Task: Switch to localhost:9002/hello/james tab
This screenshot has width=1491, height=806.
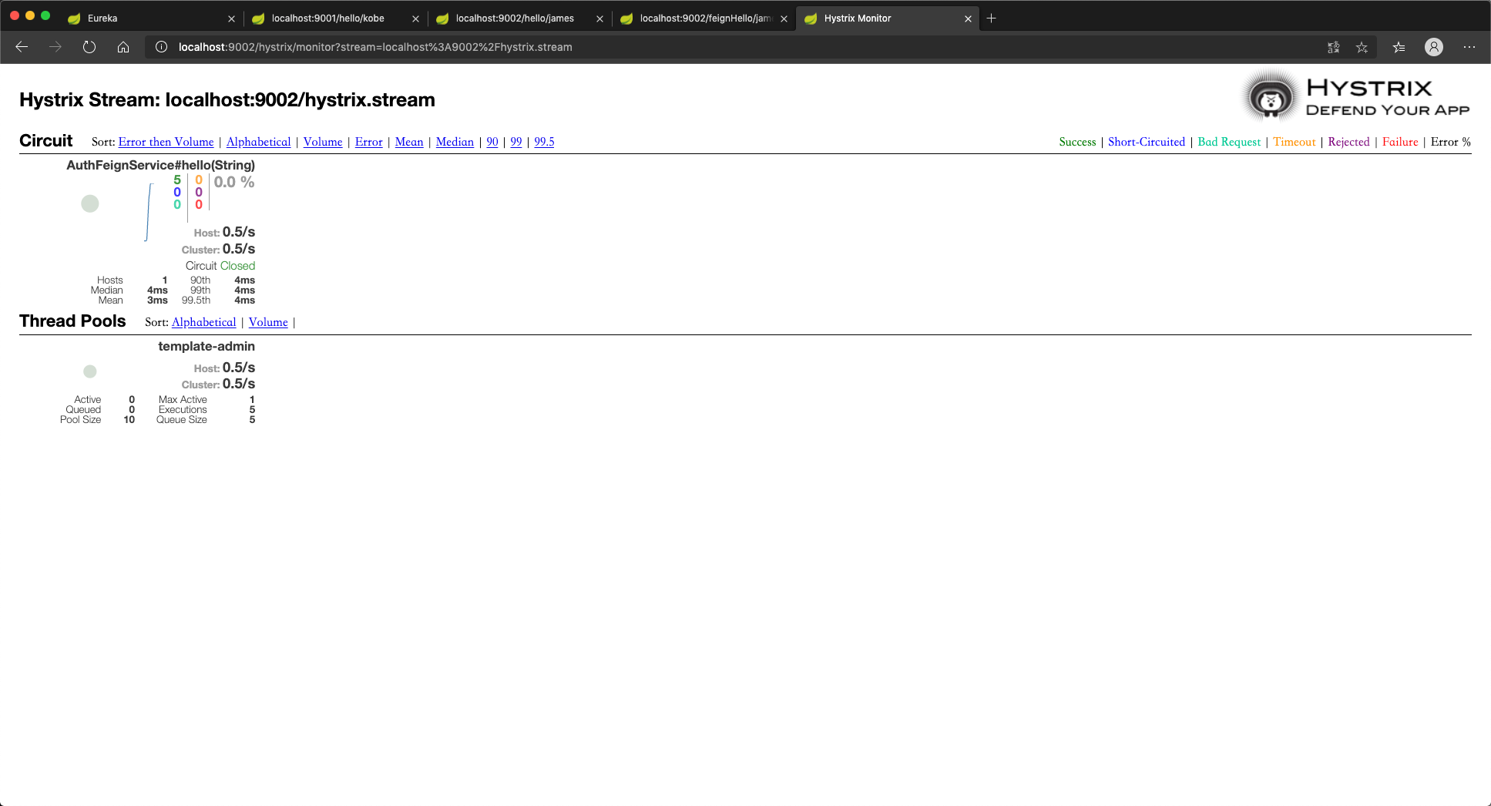Action: pyautogui.click(x=519, y=18)
